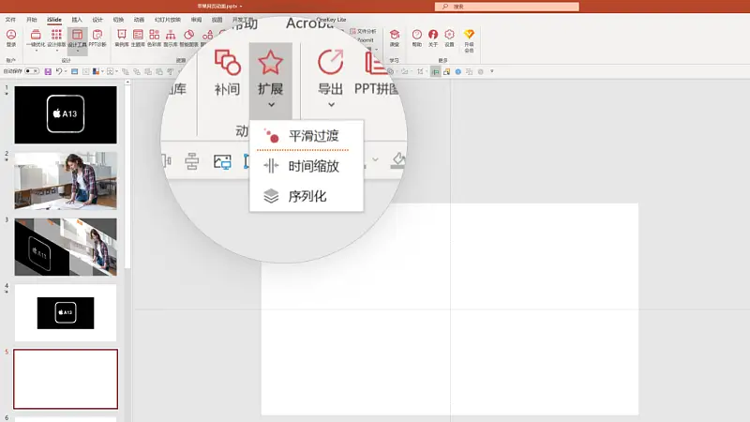Image resolution: width=750 pixels, height=422 pixels.
Task: Select slide 4 thumbnail with small A13 box
Action: point(66,313)
